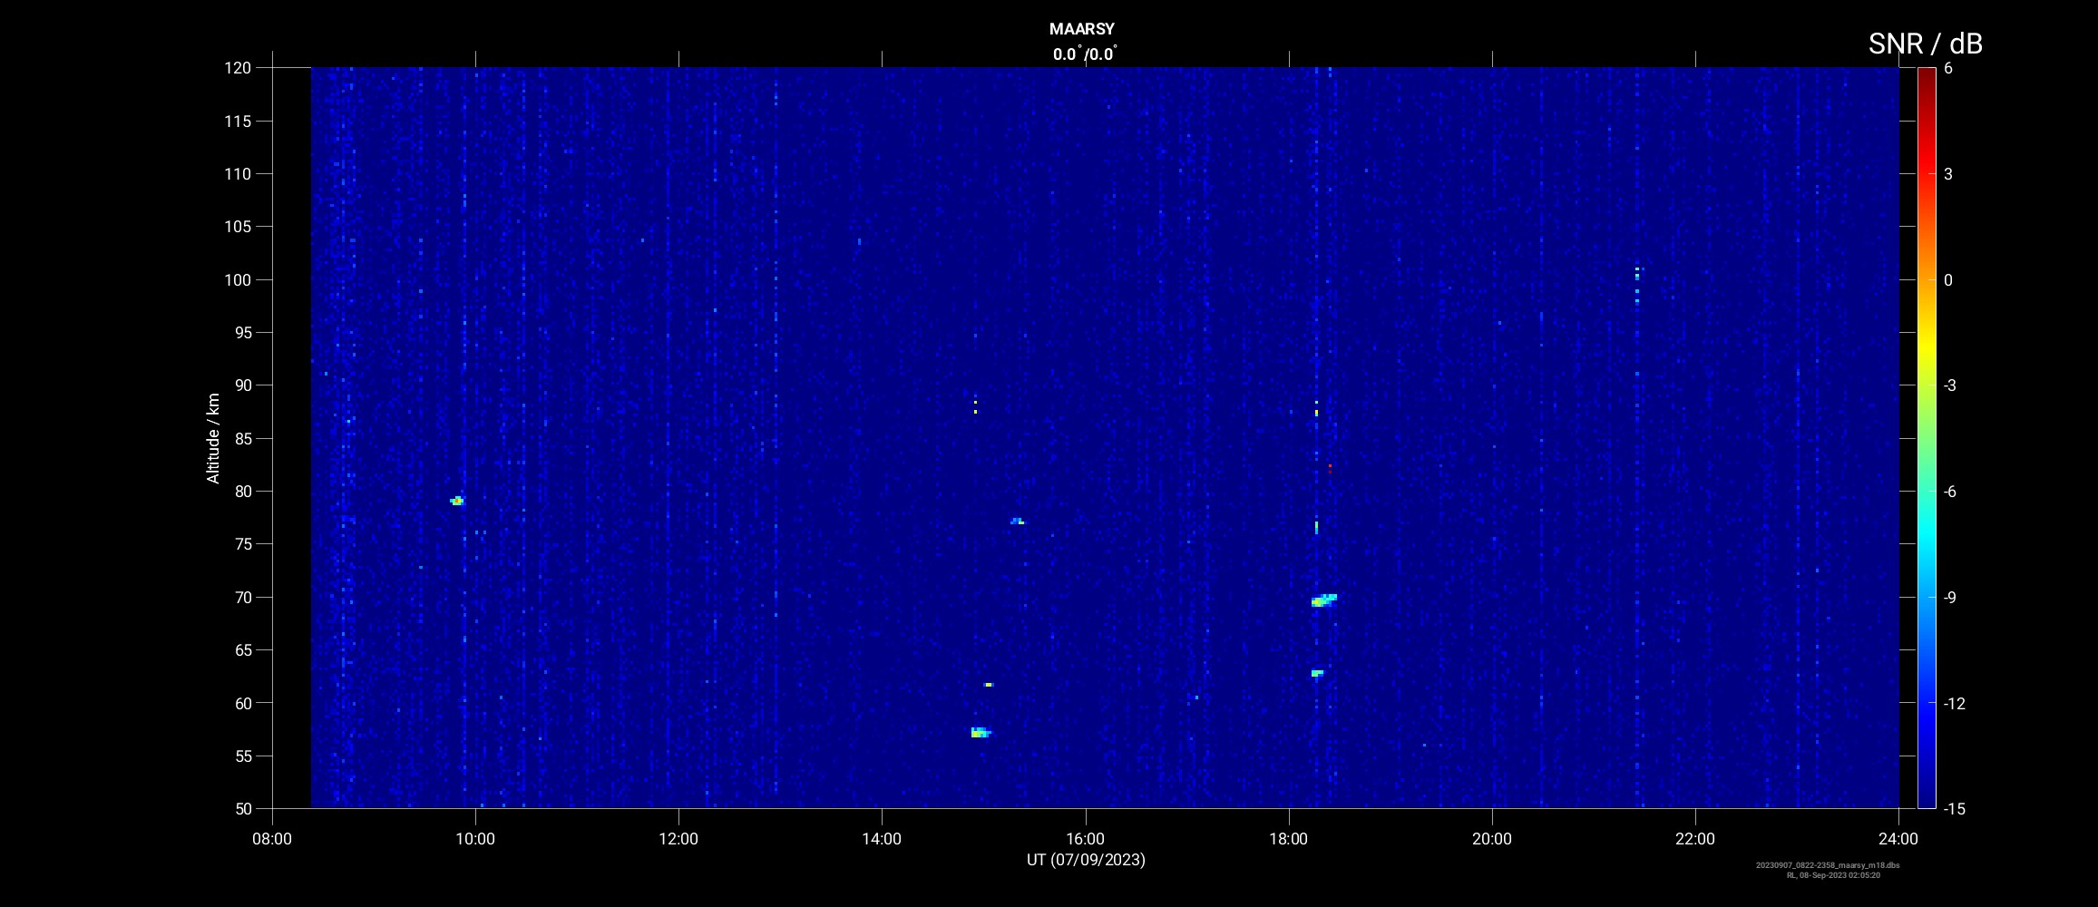Click the echo at 70 km after 18:00

(1324, 600)
